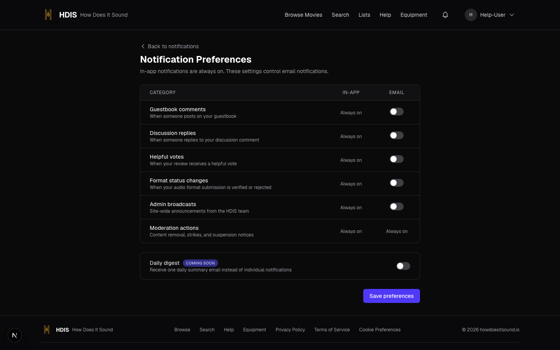Open Help in top navigation
Image resolution: width=560 pixels, height=350 pixels.
[x=385, y=15]
